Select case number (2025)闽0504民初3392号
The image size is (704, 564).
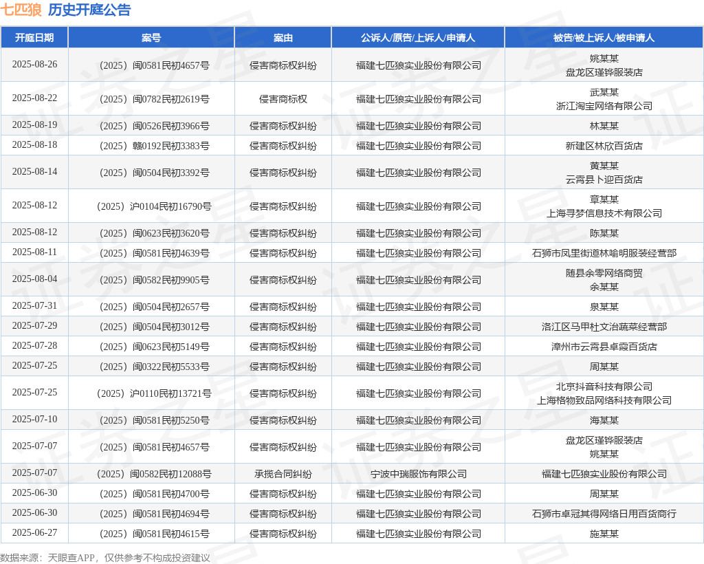(154, 173)
